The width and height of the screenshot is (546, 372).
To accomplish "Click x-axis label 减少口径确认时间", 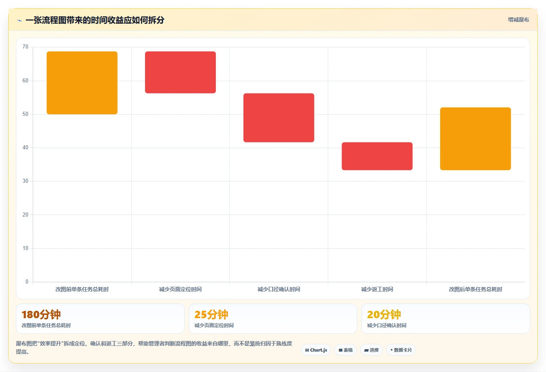I will [x=279, y=289].
